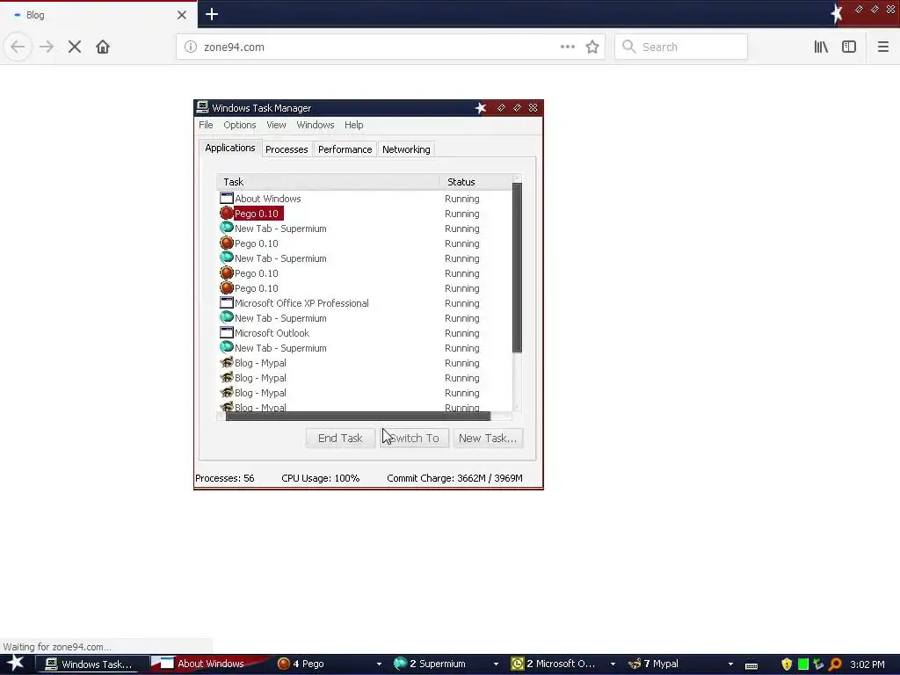
Task: Open About Windows taskbar button
Action: click(x=209, y=664)
